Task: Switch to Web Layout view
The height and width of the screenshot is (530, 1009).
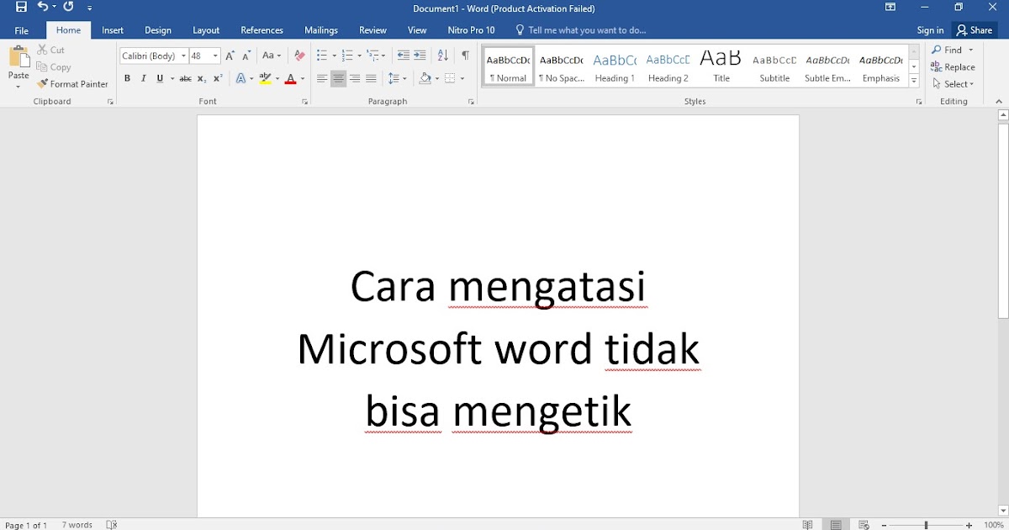Action: tap(864, 524)
